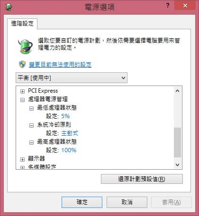Expand the PCI Express node
This screenshot has width=199, height=216.
[22, 91]
